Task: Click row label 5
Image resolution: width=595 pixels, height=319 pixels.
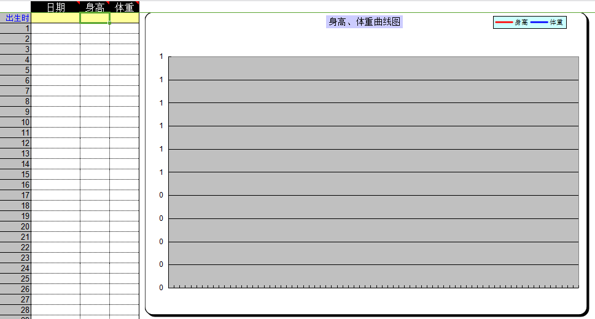Action: (15, 70)
